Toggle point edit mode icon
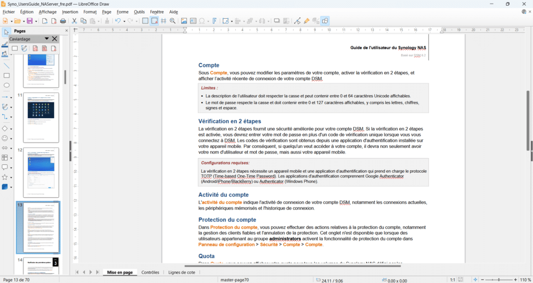 297,21
